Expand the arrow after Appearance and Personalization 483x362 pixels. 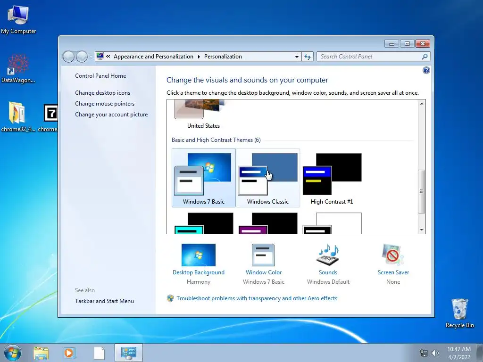tap(199, 57)
